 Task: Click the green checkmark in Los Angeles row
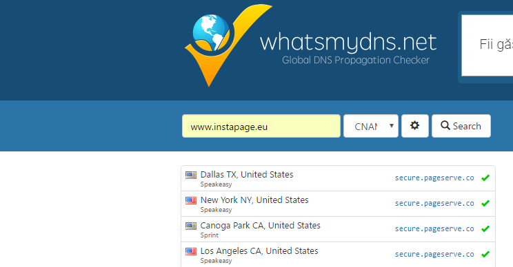click(x=485, y=254)
